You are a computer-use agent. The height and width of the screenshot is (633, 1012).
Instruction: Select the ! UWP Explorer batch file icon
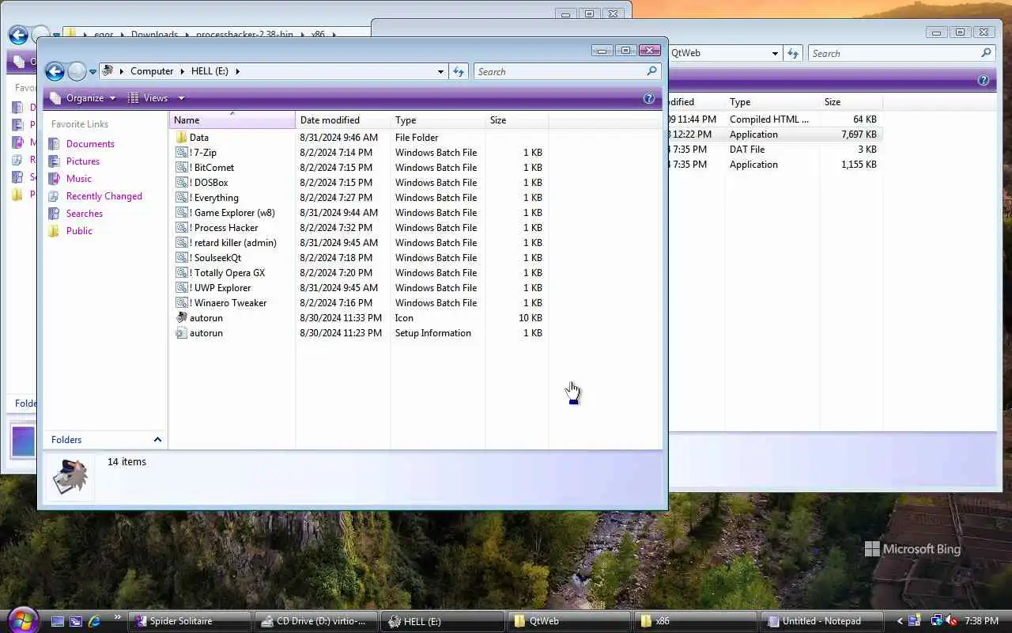click(x=182, y=288)
